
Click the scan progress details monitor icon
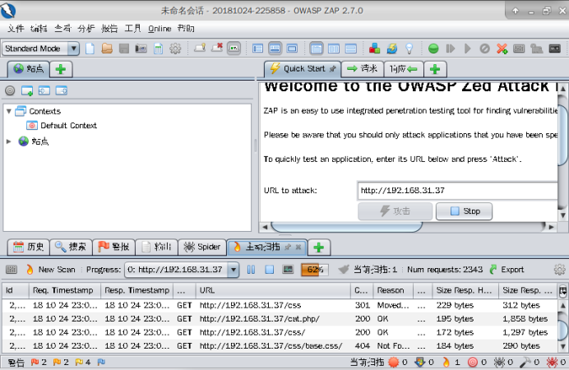(x=288, y=270)
